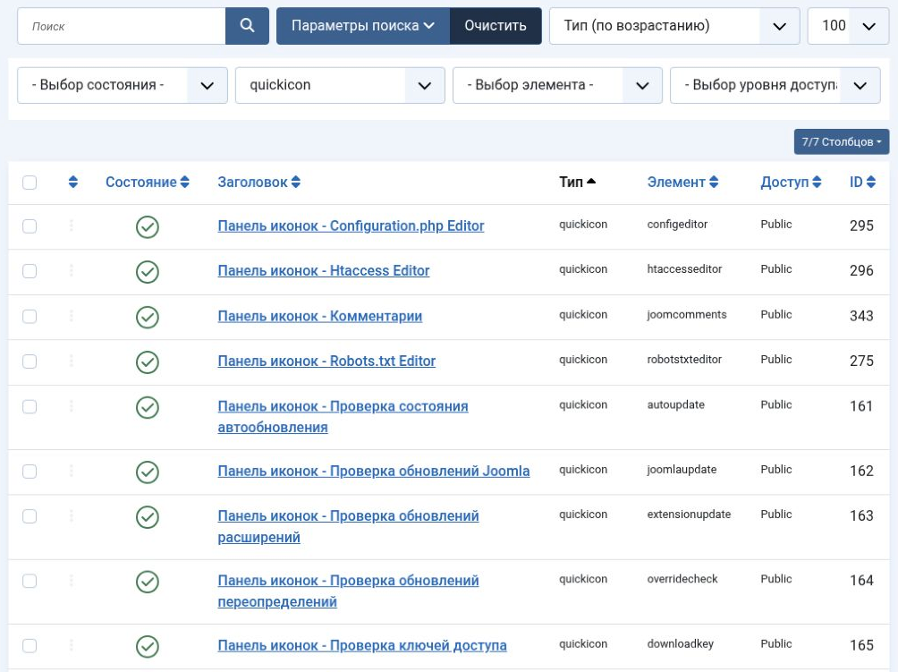Open the sort order dropdown Тип (по возрастанию)

[x=674, y=26]
